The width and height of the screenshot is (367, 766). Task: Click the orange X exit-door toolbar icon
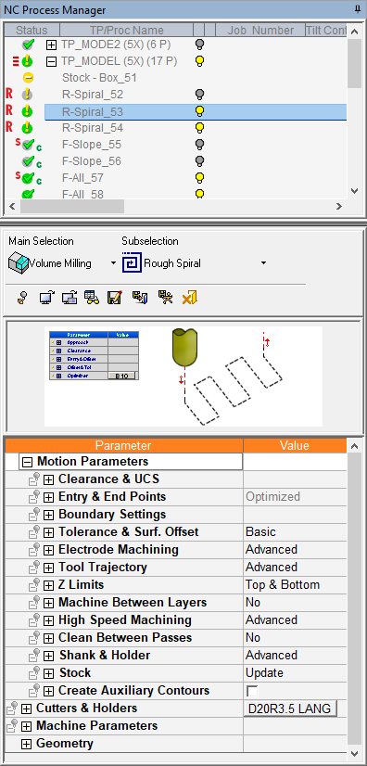click(189, 298)
